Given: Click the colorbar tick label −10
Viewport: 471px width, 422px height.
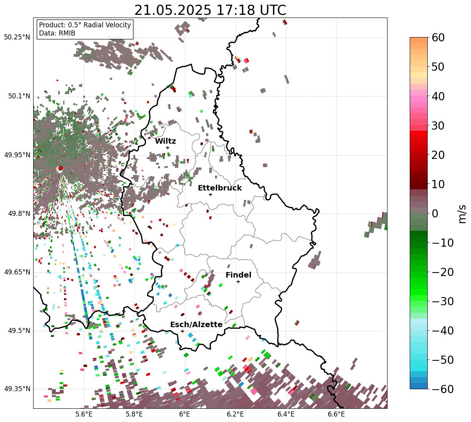Looking at the screenshot, I should click(443, 242).
